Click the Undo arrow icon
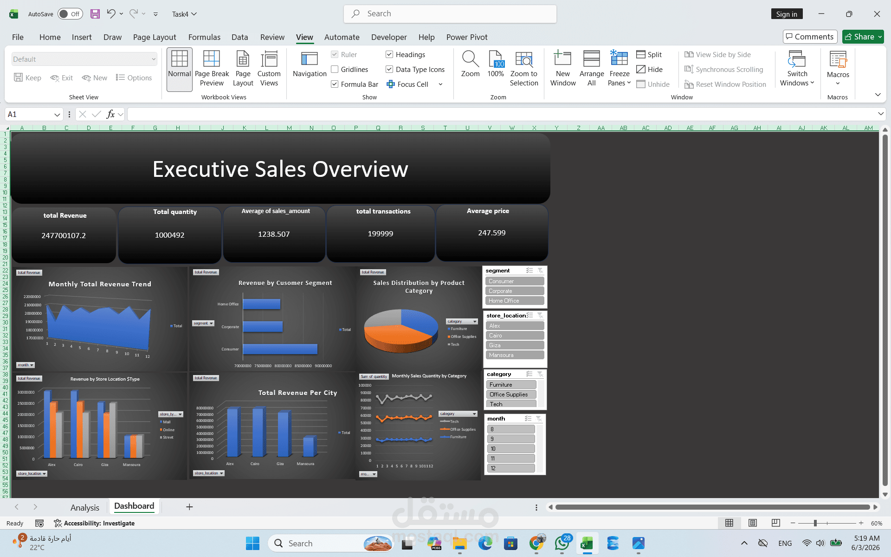Viewport: 891px width, 557px height. [111, 14]
